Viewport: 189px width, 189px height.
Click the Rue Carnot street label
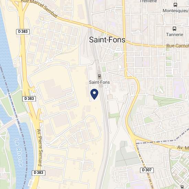click(x=177, y=46)
